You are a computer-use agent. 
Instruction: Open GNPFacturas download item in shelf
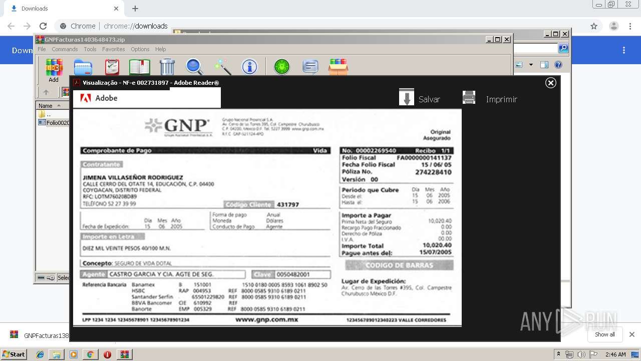pos(39,335)
